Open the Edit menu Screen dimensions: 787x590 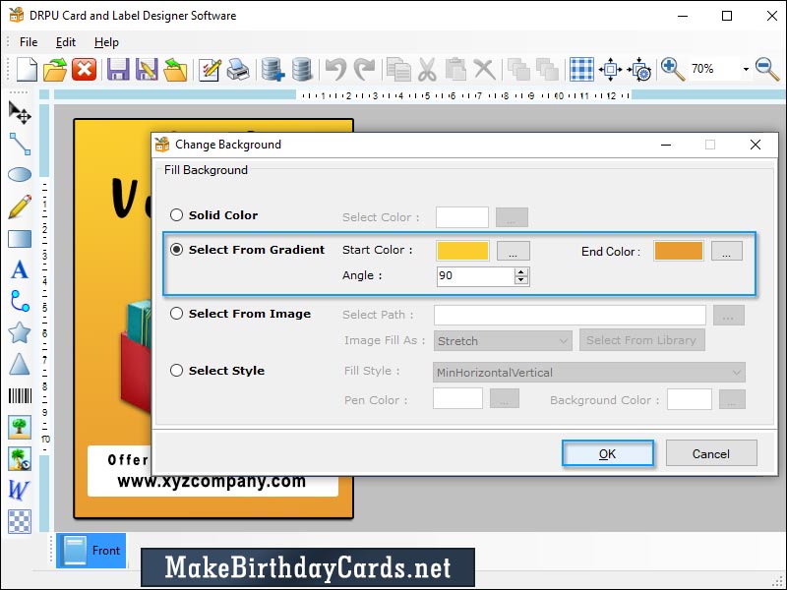click(65, 42)
